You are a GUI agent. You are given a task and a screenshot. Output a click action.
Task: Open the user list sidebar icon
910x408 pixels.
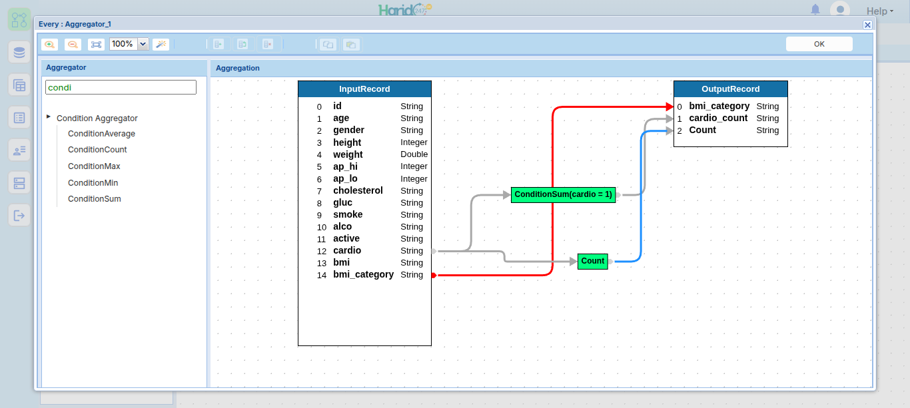point(19,150)
